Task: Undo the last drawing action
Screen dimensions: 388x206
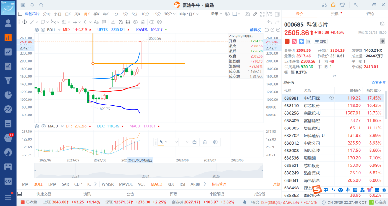Action: [269, 22]
